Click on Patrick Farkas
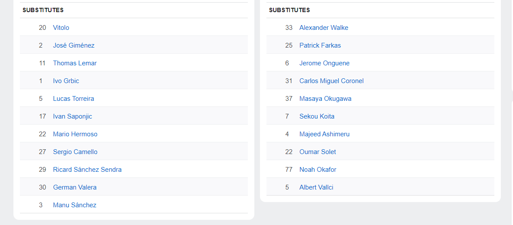 coord(320,45)
